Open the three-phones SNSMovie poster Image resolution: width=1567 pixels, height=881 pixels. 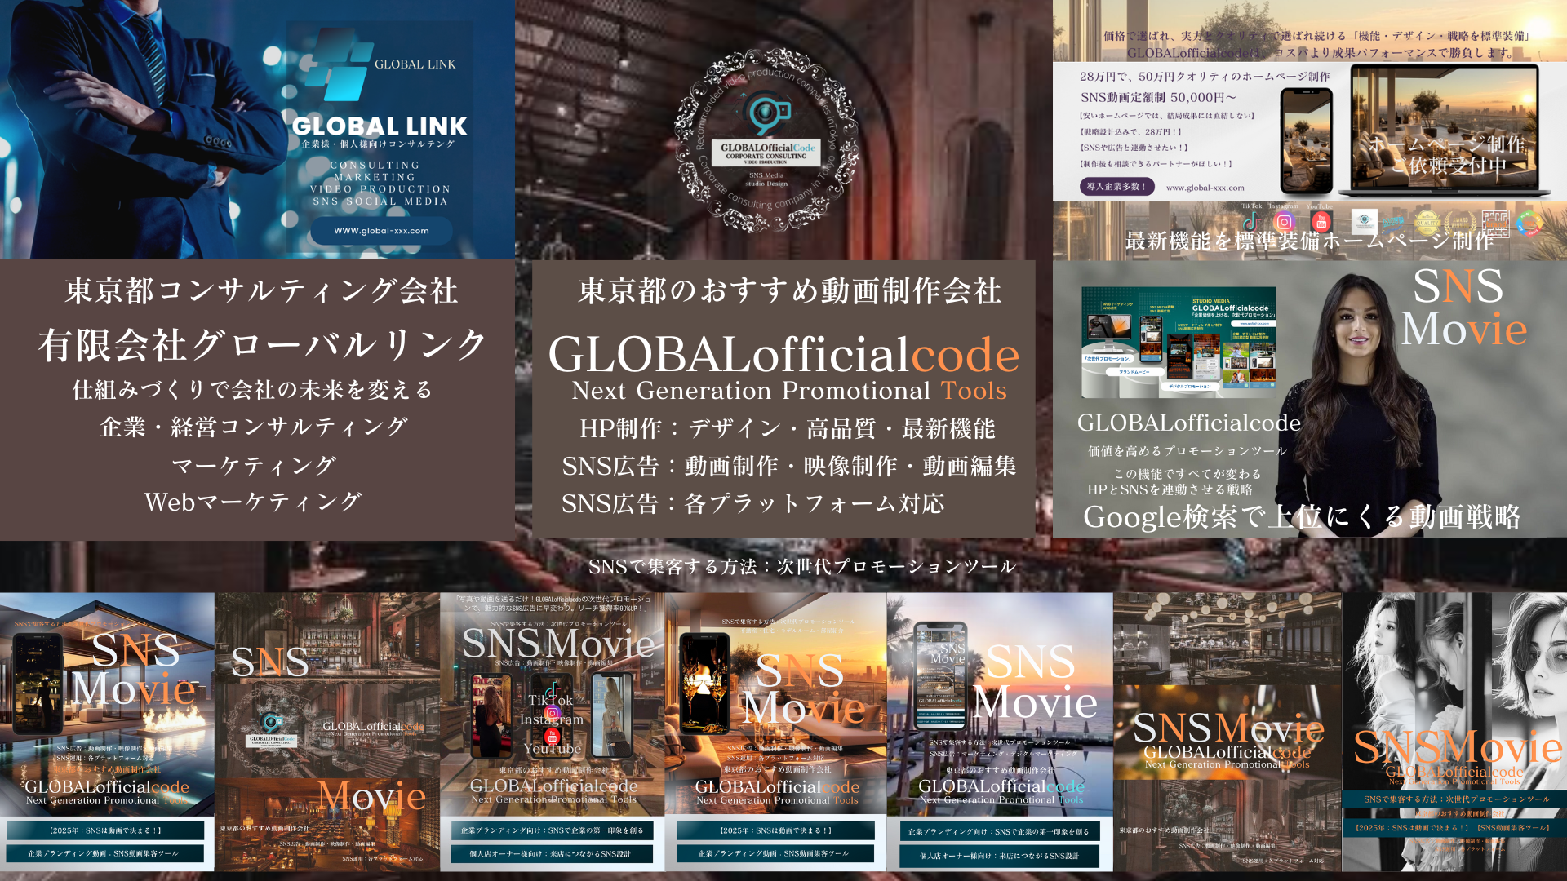tap(553, 732)
